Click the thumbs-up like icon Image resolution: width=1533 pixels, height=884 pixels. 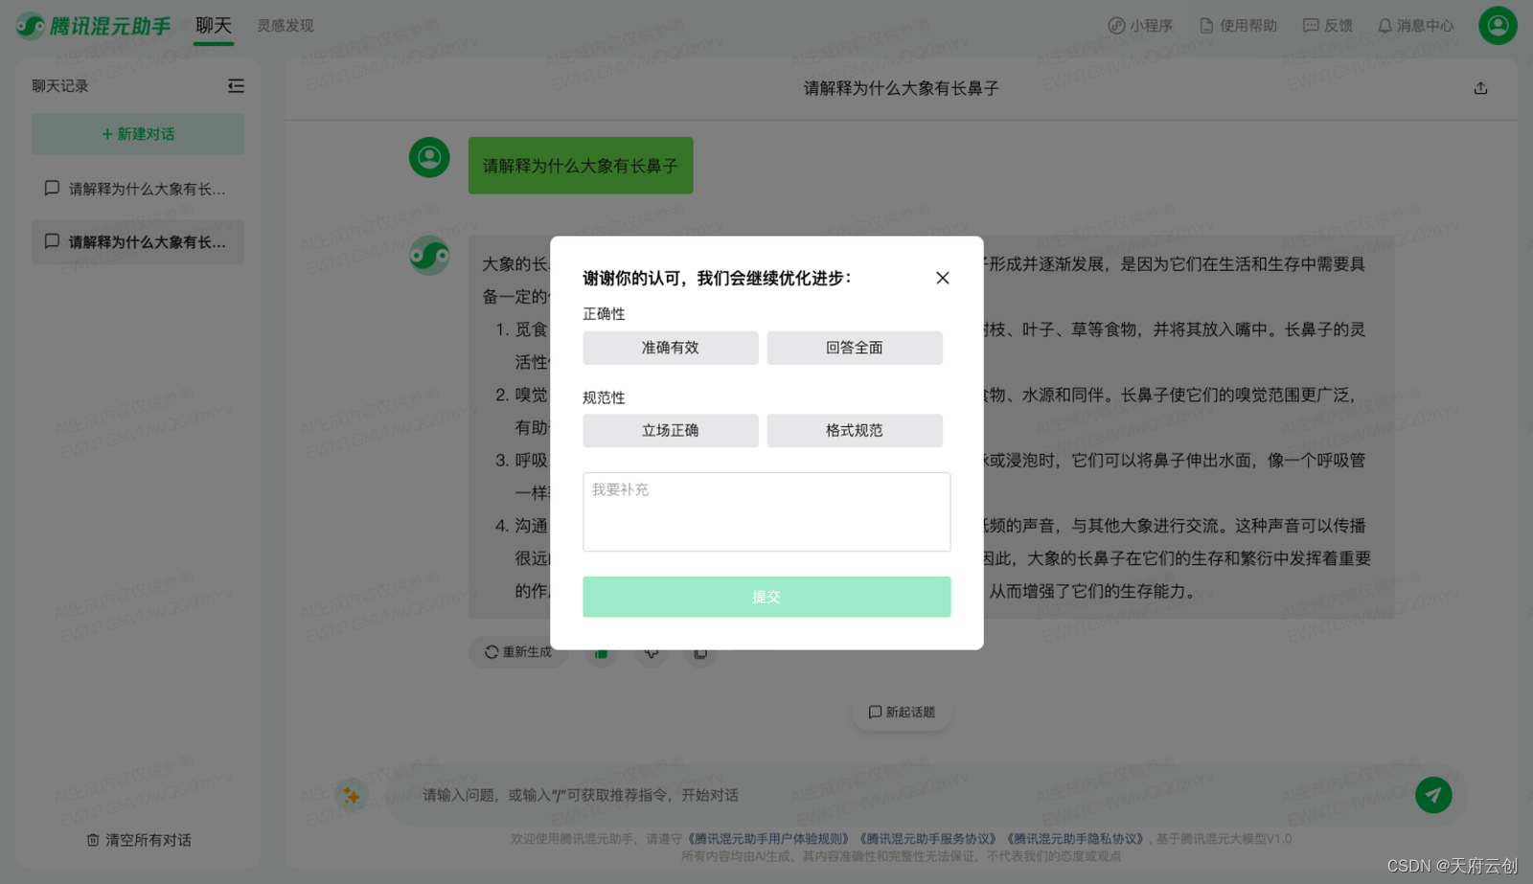pyautogui.click(x=601, y=653)
